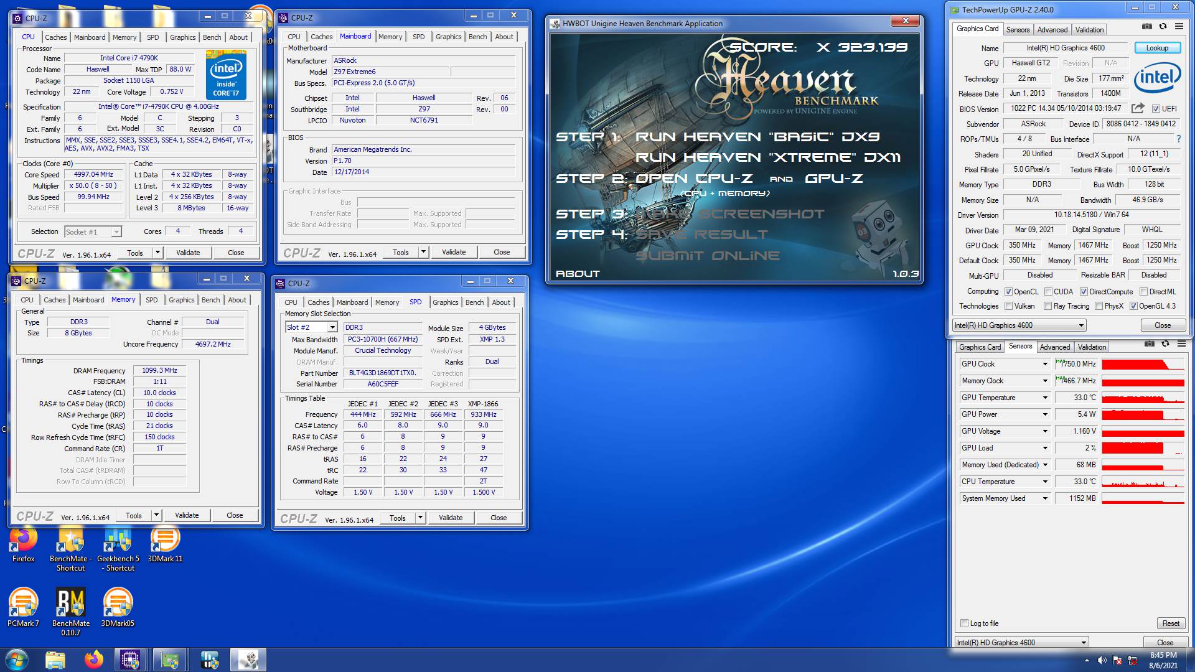Click RUN HEAVEN XTREME DX11
The height and width of the screenshot is (672, 1195).
767,157
